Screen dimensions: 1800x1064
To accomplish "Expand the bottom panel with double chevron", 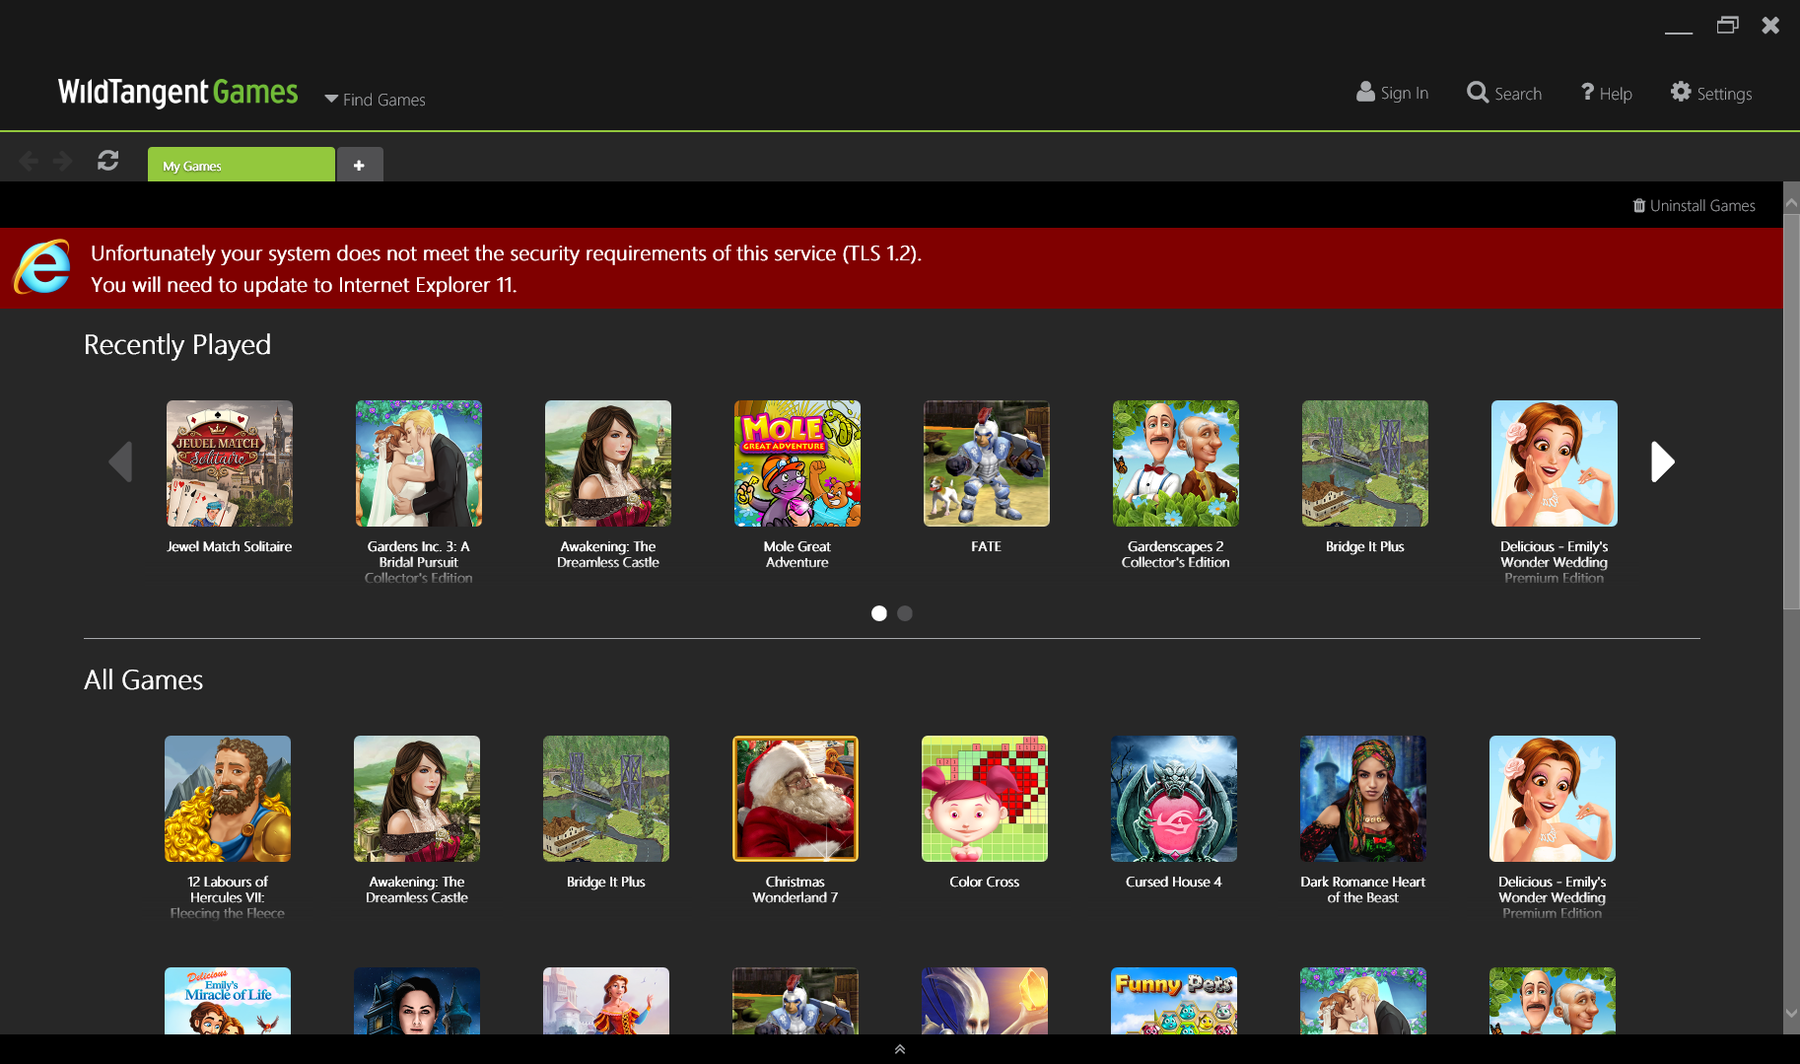I will pos(900,1049).
